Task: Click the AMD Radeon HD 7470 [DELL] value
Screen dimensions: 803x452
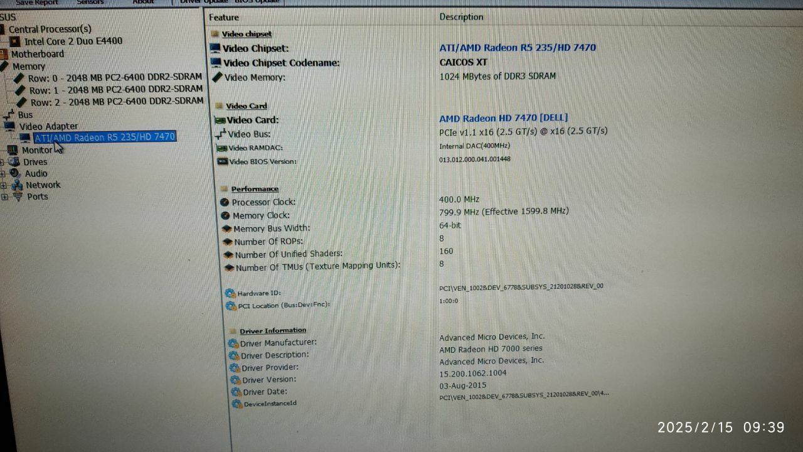Action: point(504,118)
